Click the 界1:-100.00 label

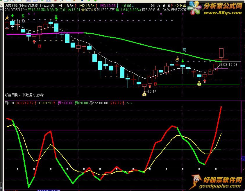click(99, 103)
